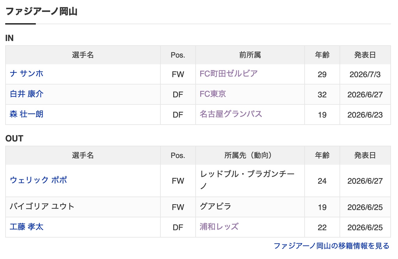
Task: Open player link 白井 康介
Action: (x=27, y=94)
